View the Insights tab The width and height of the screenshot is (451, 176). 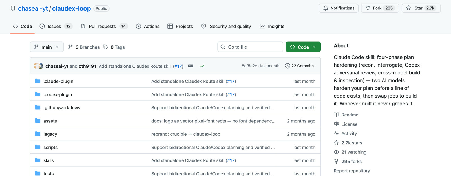272,26
